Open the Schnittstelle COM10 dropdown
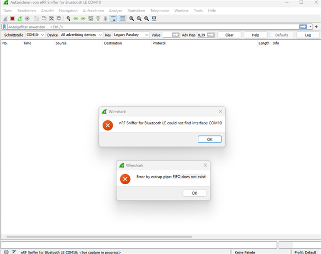The image size is (321, 254). [x=35, y=35]
